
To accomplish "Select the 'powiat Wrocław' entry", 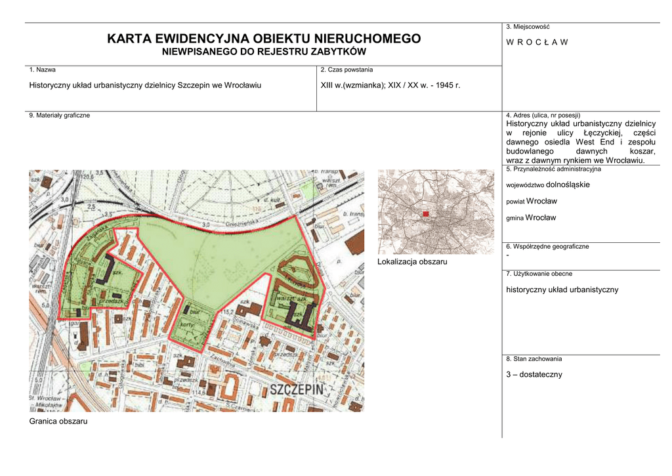I will pos(532,201).
